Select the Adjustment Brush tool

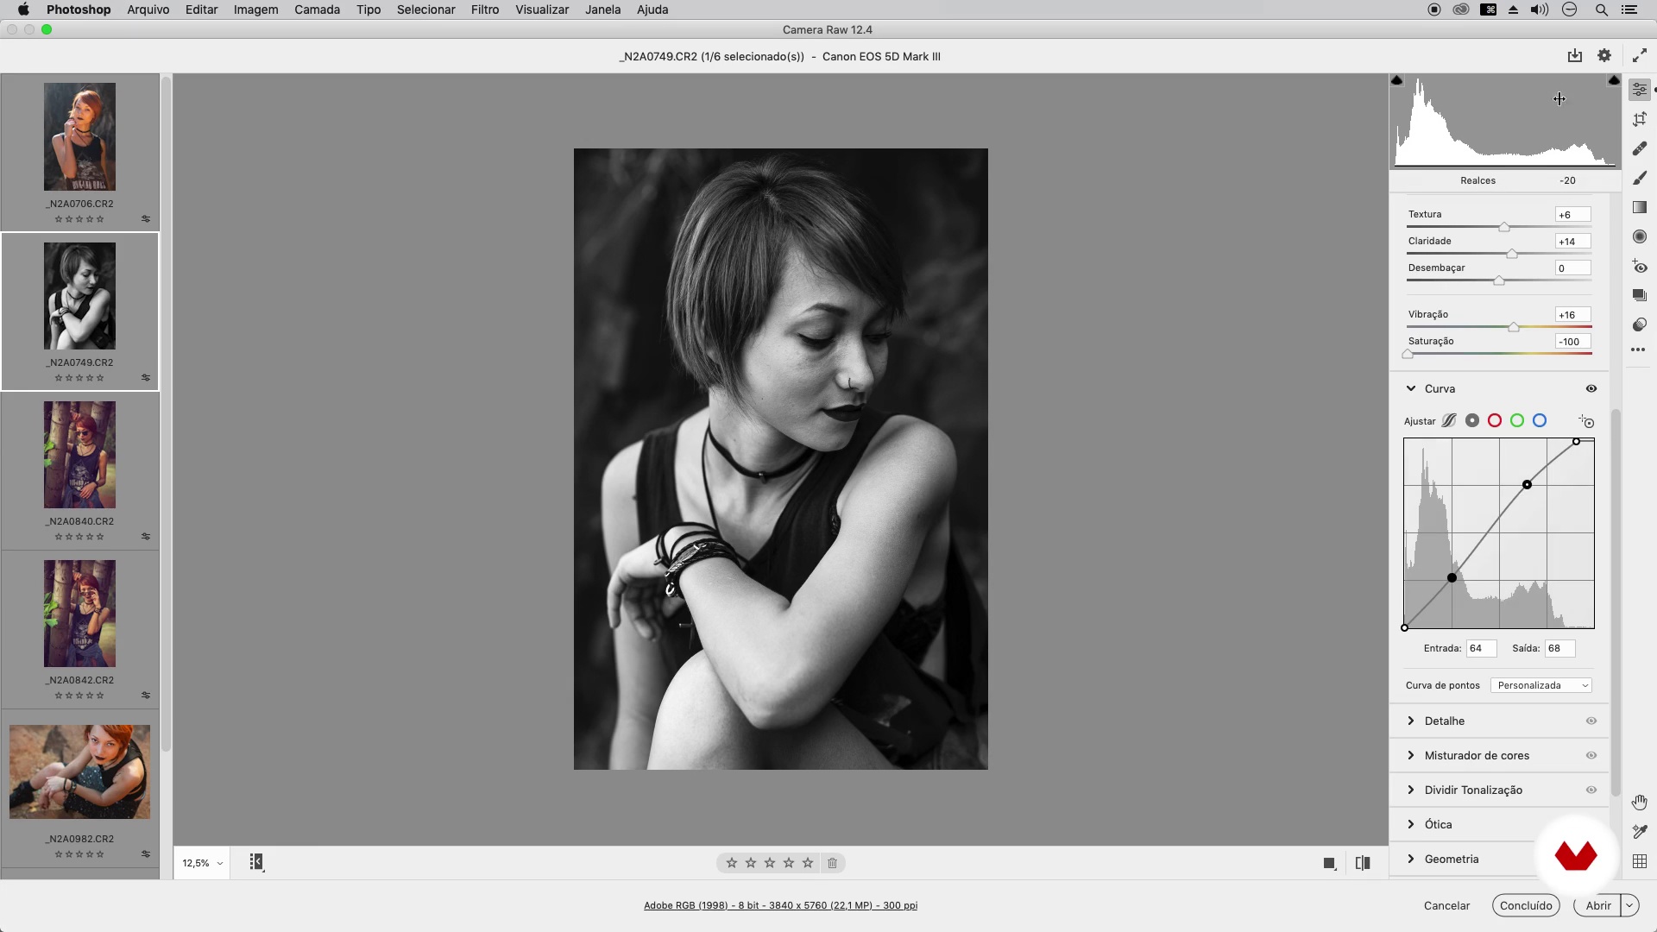pos(1640,178)
